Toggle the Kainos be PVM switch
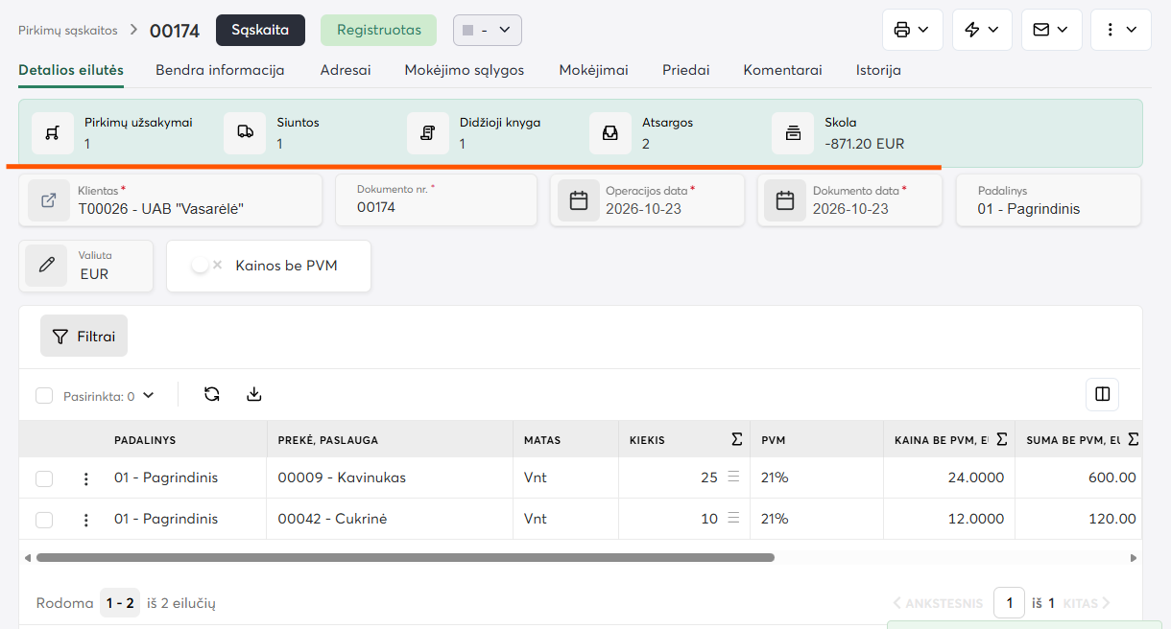The image size is (1171, 629). (x=205, y=266)
